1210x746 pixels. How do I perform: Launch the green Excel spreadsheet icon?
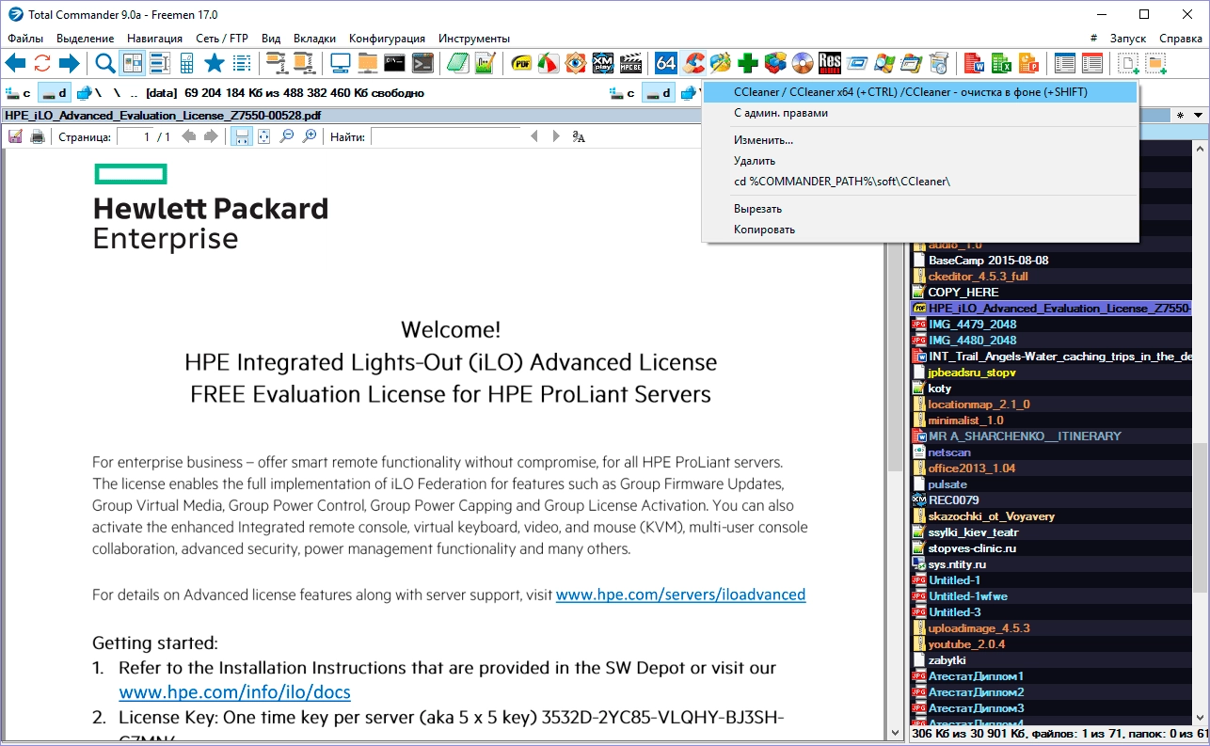pos(1002,63)
